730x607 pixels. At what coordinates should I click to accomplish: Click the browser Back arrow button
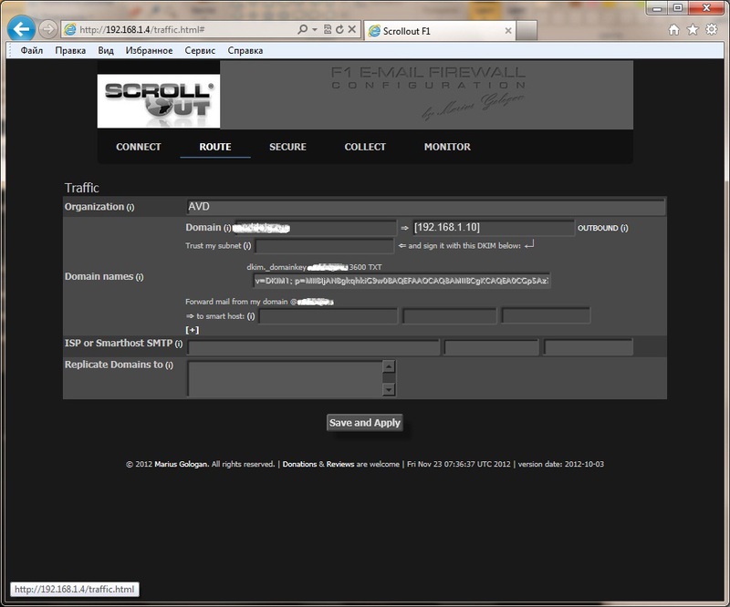[x=21, y=29]
